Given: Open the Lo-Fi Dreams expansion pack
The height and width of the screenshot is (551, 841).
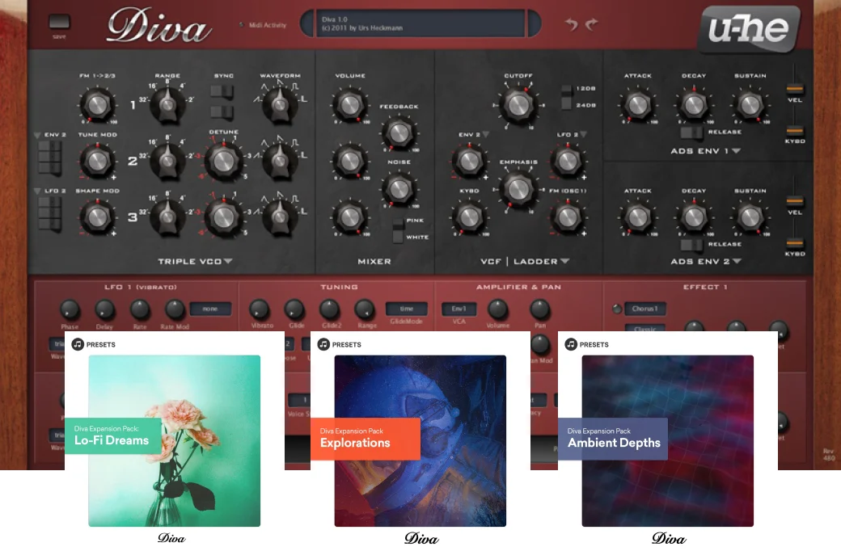Looking at the screenshot, I should coord(172,440).
